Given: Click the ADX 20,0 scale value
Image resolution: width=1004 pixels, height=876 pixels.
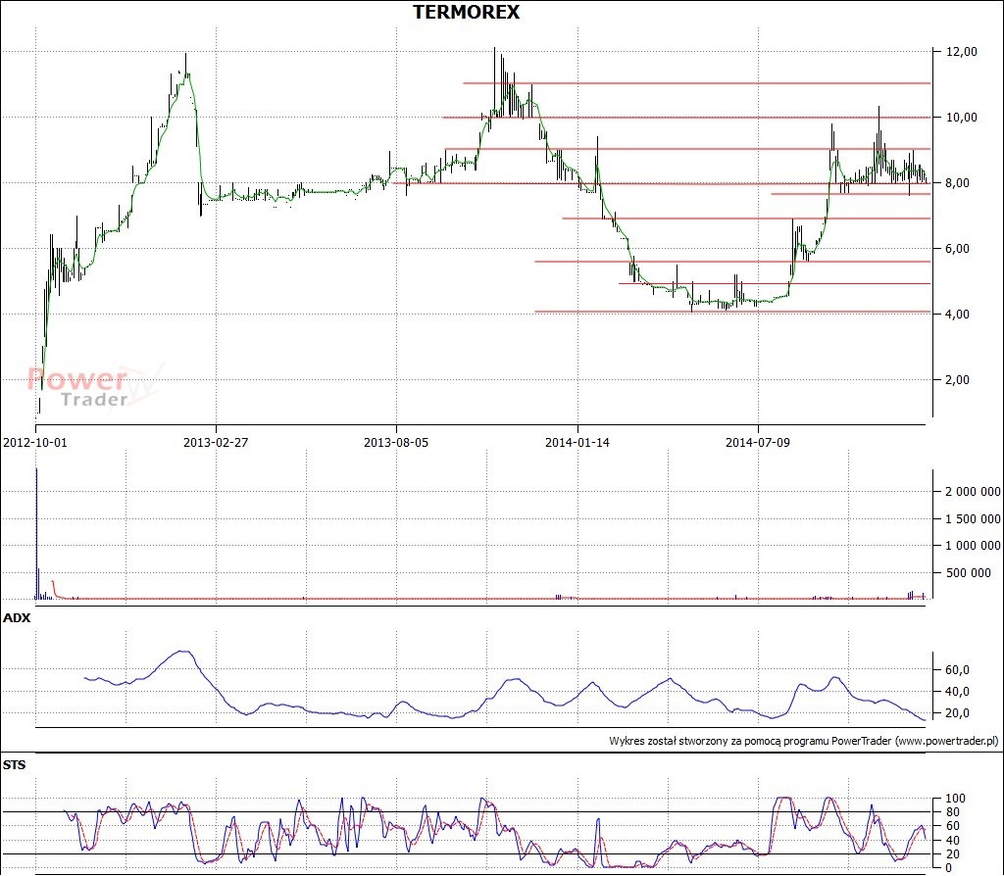Looking at the screenshot, I should click(x=957, y=713).
